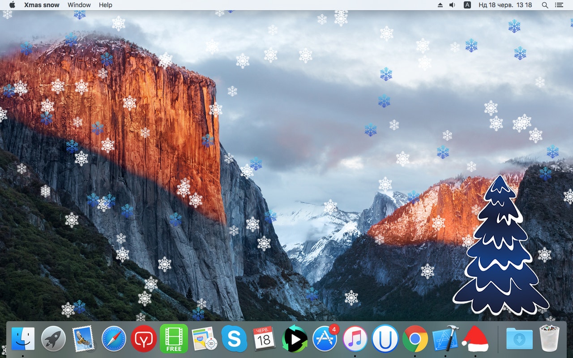Select the black and green media converter icon

294,340
